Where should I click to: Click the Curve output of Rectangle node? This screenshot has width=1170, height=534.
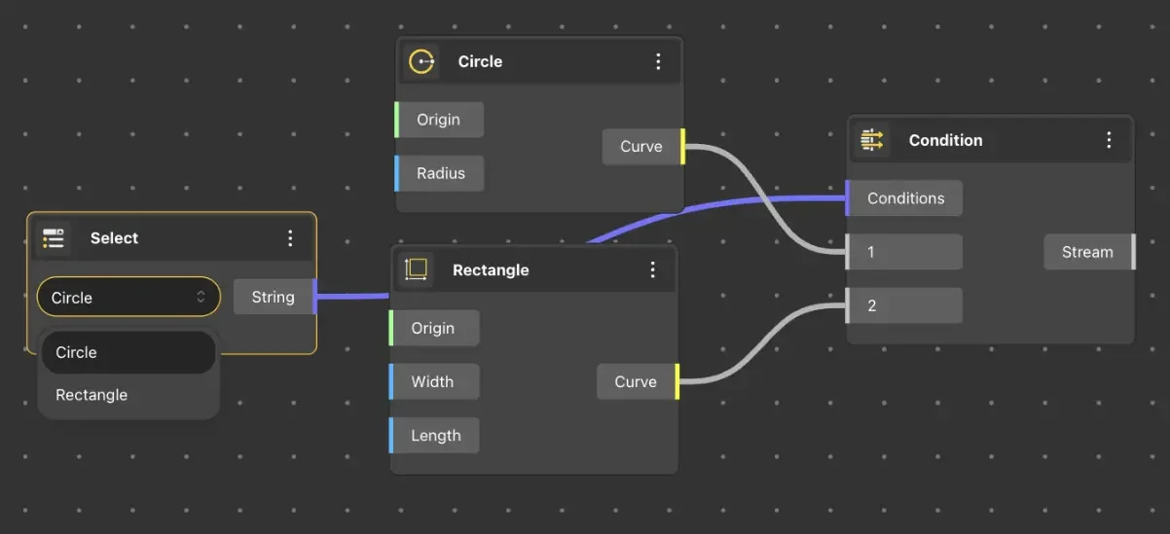pyautogui.click(x=638, y=381)
